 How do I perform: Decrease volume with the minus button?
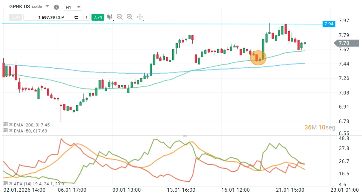pyautogui.click(x=26, y=17)
